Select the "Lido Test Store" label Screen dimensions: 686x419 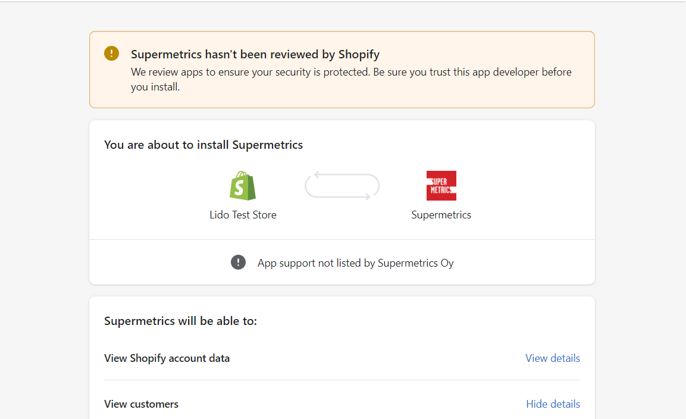tap(243, 215)
